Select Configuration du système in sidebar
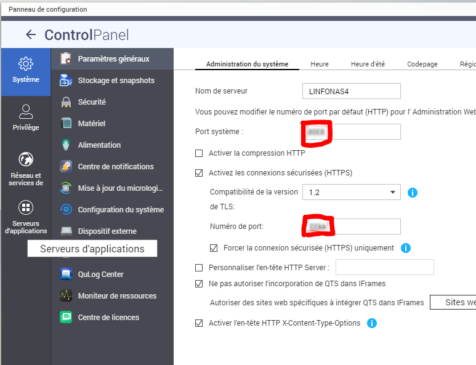Viewport: 476px width, 365px height. 121,210
